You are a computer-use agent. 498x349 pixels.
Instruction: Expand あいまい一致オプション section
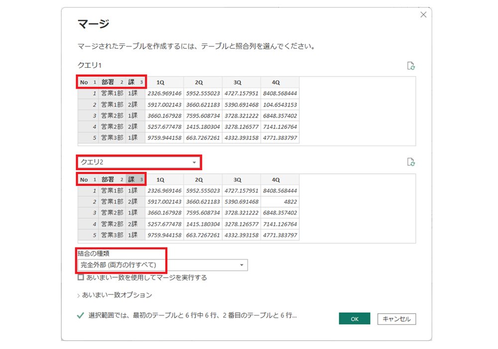coord(115,295)
